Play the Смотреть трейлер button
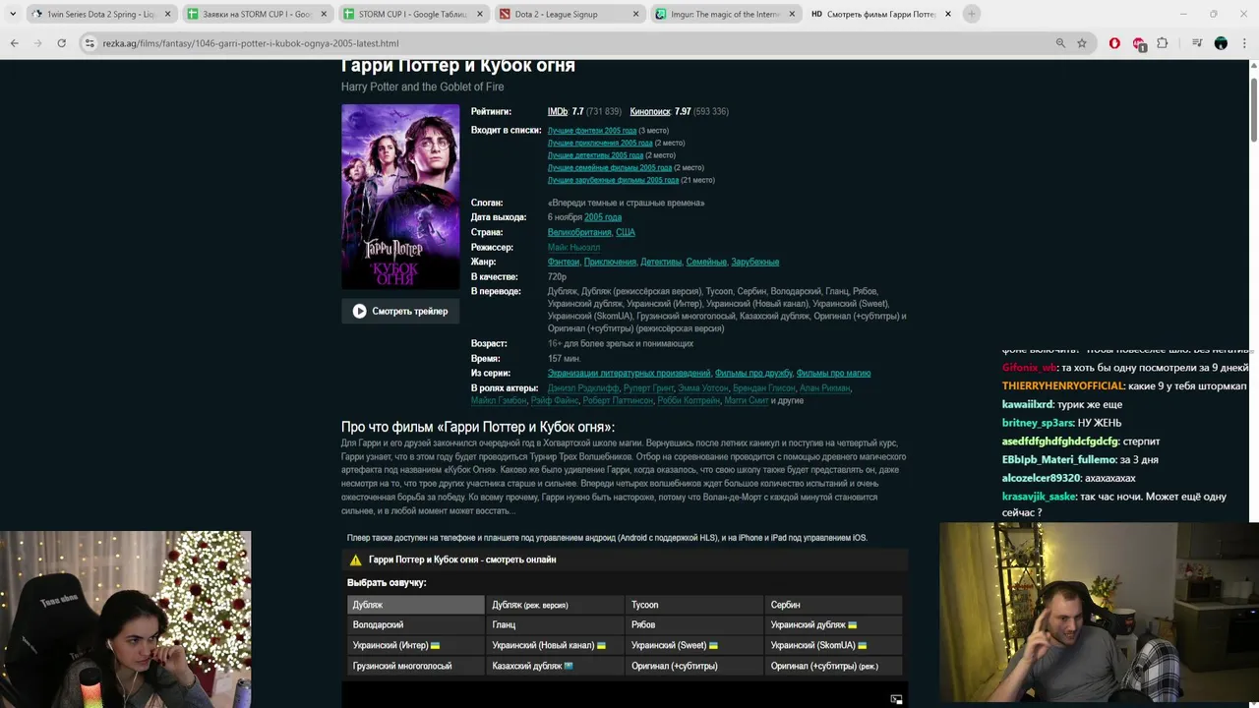 coord(400,311)
